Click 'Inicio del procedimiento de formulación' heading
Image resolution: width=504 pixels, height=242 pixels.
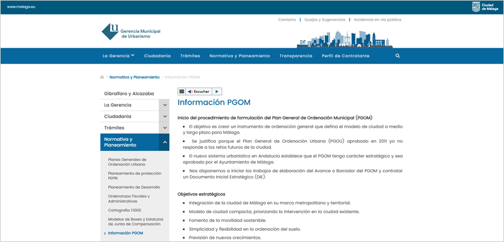pyautogui.click(x=275, y=118)
